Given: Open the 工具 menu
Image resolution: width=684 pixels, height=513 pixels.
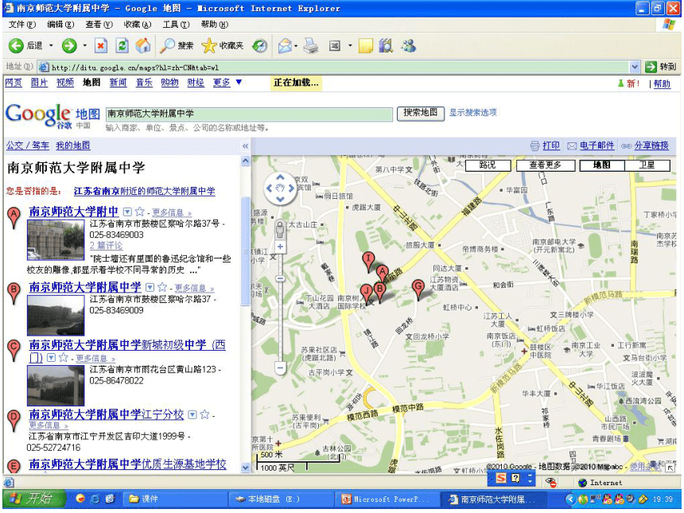Looking at the screenshot, I should point(176,25).
